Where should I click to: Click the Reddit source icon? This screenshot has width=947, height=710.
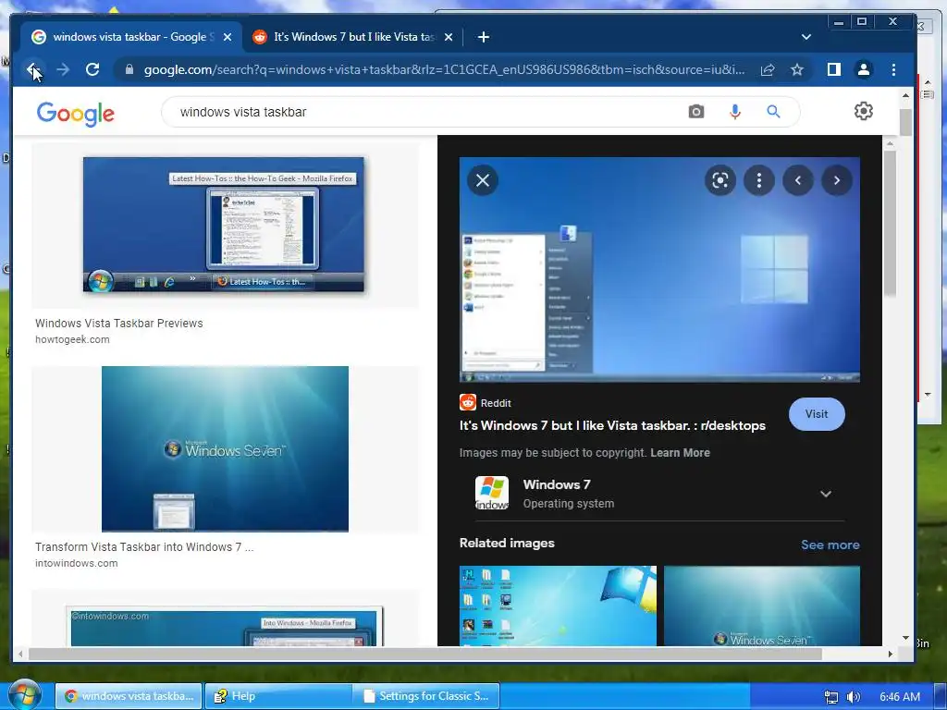pos(467,402)
